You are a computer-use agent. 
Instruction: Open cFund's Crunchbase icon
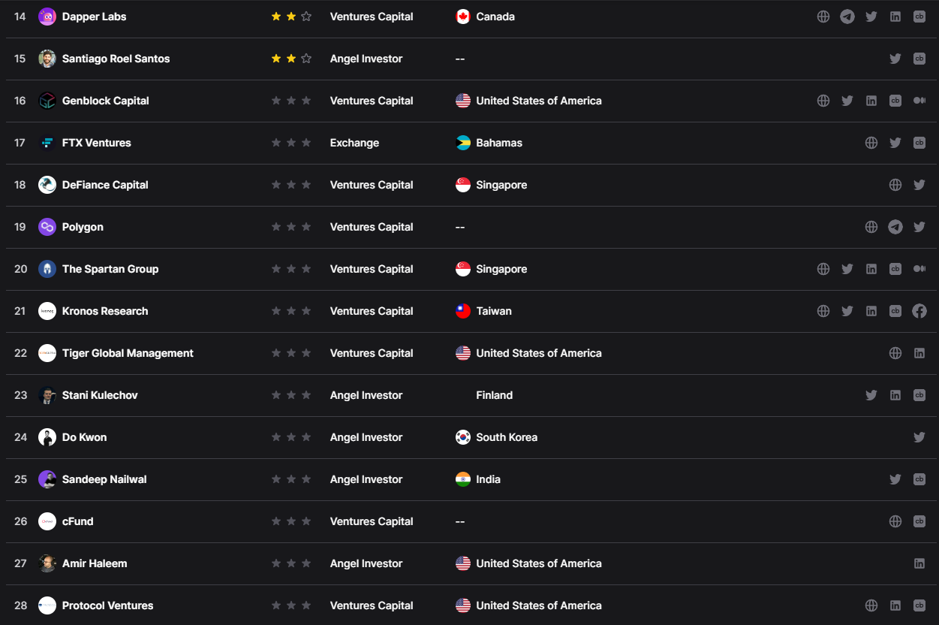pos(919,521)
